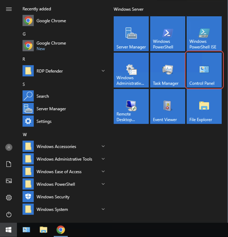Click the Recently added heading
The height and width of the screenshot is (237, 228).
pyautogui.click(x=37, y=9)
